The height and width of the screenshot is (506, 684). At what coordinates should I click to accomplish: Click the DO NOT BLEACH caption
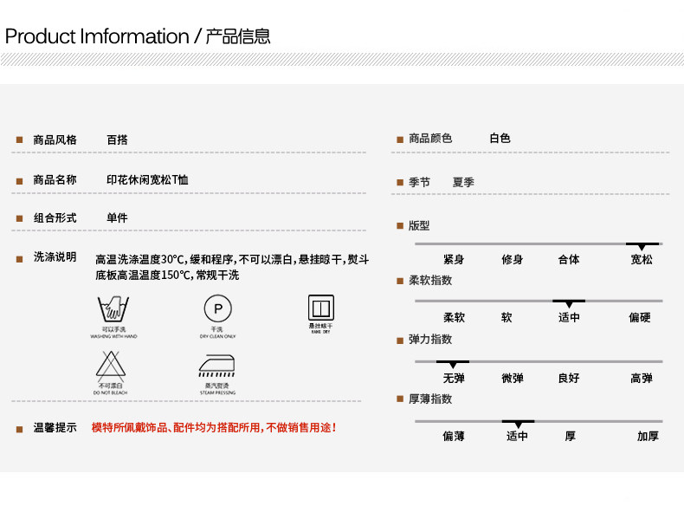[x=110, y=392]
